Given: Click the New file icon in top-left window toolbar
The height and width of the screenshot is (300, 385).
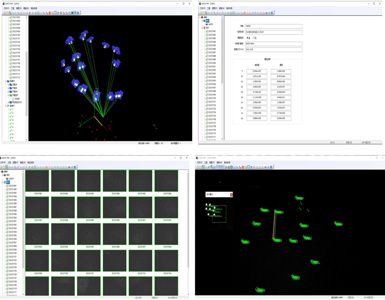Looking at the screenshot, I should click(x=4, y=13).
